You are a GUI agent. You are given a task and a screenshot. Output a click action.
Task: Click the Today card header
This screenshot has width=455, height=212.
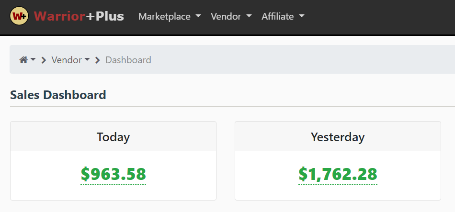click(x=113, y=136)
